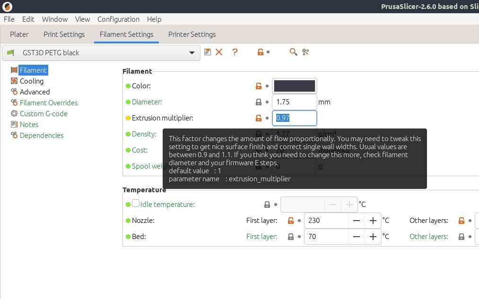This screenshot has height=299, width=479.
Task: Save the current filament preset
Action: tap(208, 52)
